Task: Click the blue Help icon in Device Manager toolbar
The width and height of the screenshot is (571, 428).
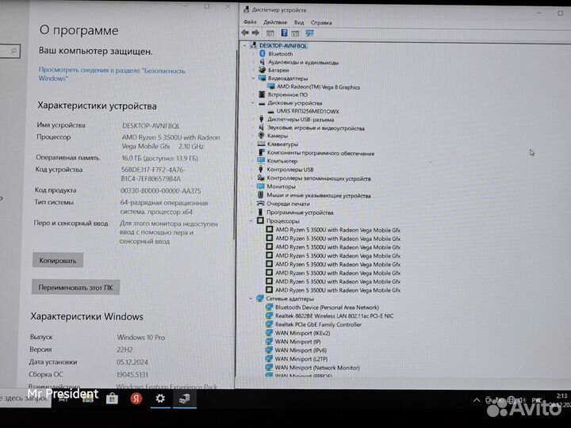Action: [x=284, y=33]
